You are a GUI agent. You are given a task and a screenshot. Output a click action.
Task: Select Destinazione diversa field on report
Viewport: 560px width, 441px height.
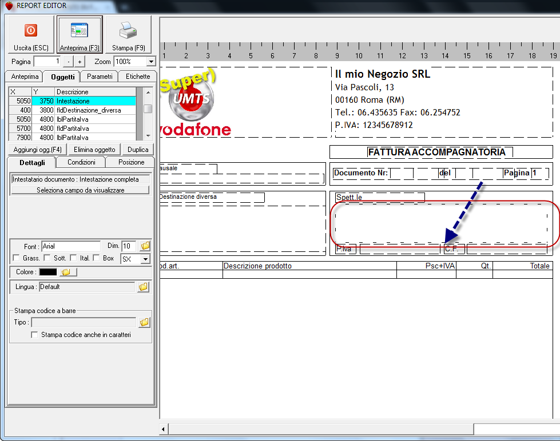[212, 197]
